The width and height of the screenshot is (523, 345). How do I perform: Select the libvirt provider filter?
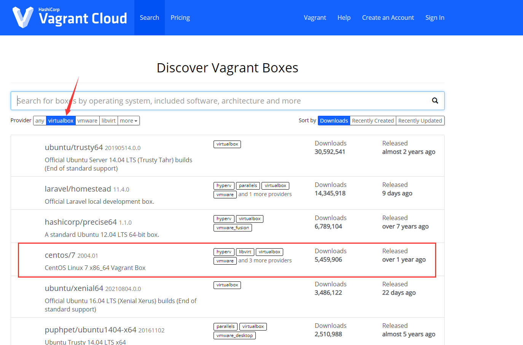pos(108,120)
